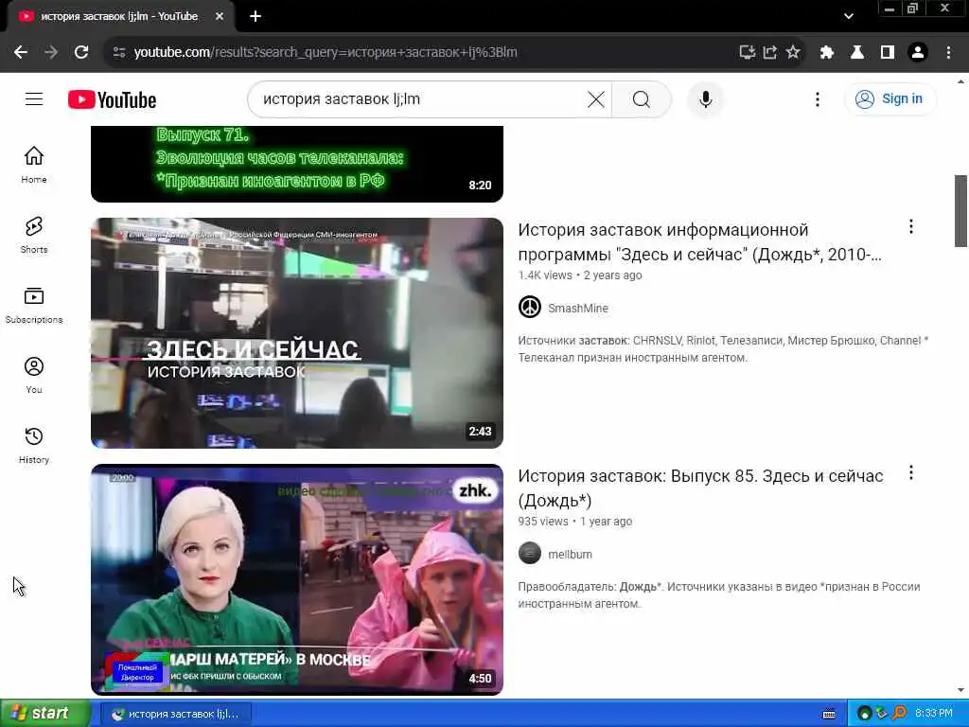Image resolution: width=969 pixels, height=727 pixels.
Task: Reload the page in the browser
Action: (x=81, y=53)
